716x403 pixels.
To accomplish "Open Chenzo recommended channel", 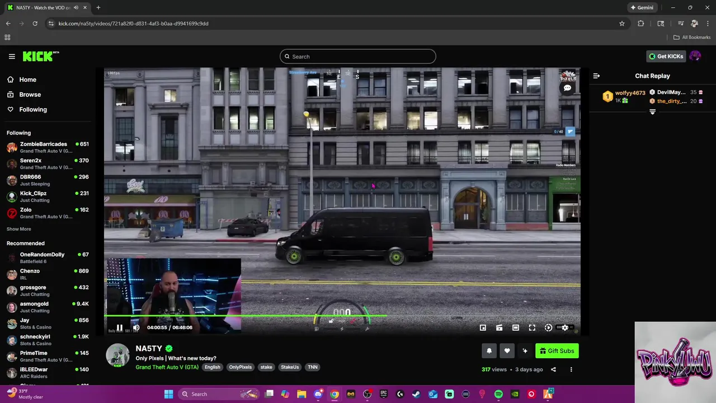I will click(48, 274).
